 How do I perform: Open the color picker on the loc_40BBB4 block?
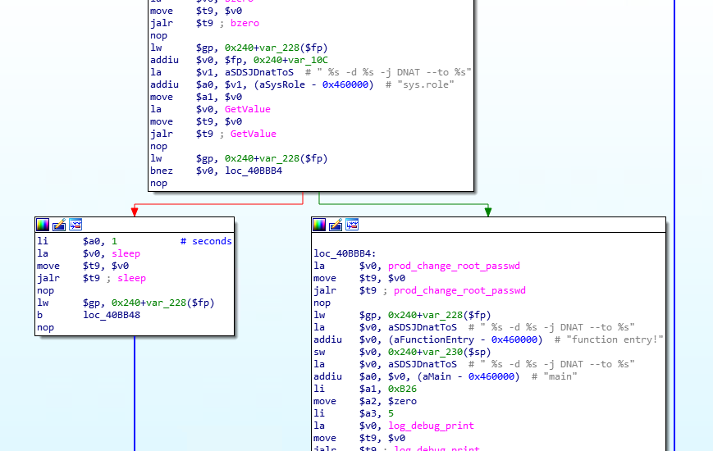pyautogui.click(x=320, y=225)
